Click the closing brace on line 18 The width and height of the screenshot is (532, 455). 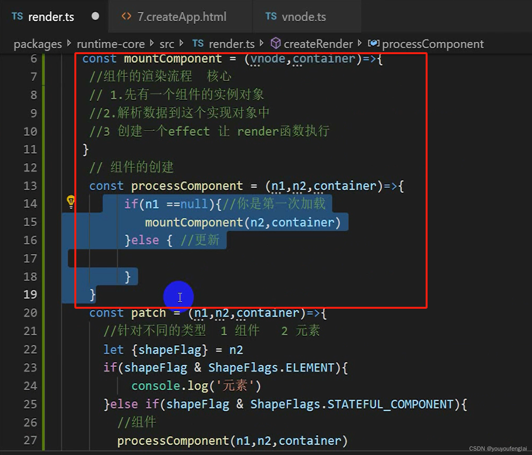tap(128, 277)
